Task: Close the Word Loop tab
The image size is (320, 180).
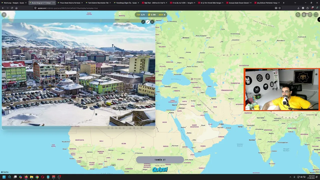Action: coord(26,3)
